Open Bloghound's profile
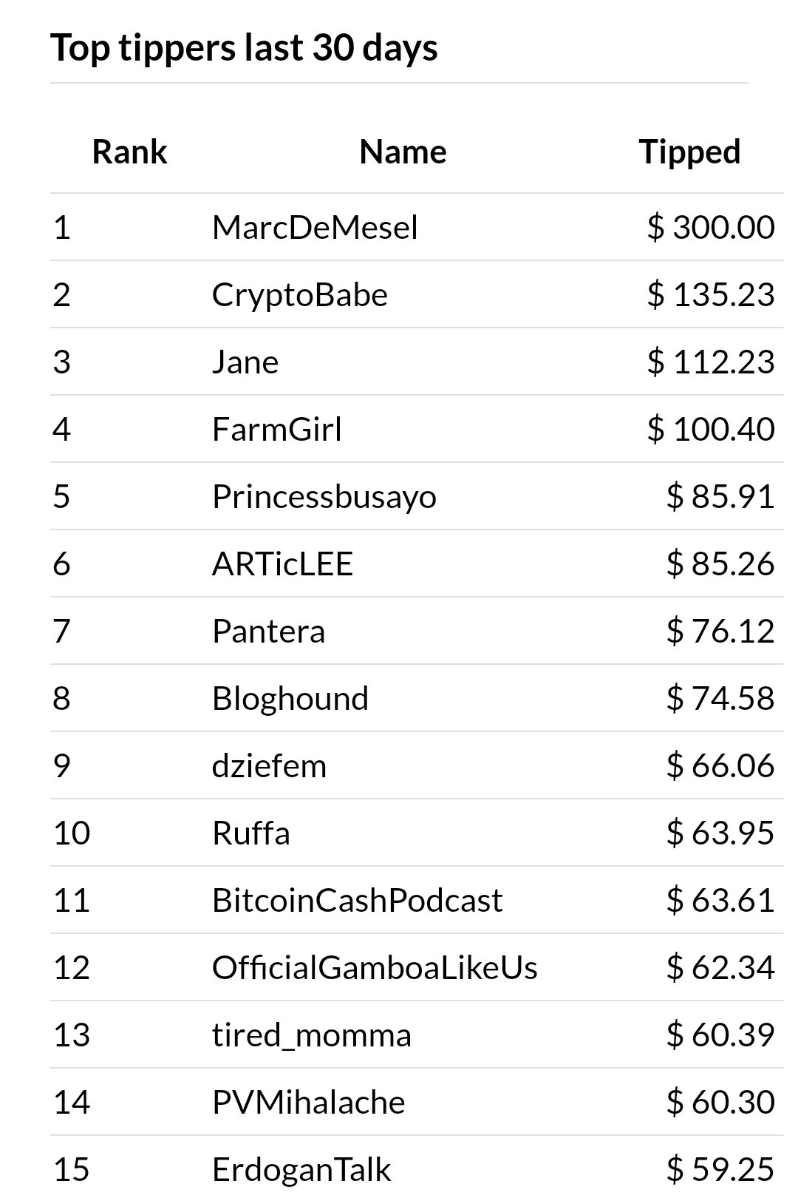This screenshot has width=798, height=1198. pyautogui.click(x=290, y=698)
